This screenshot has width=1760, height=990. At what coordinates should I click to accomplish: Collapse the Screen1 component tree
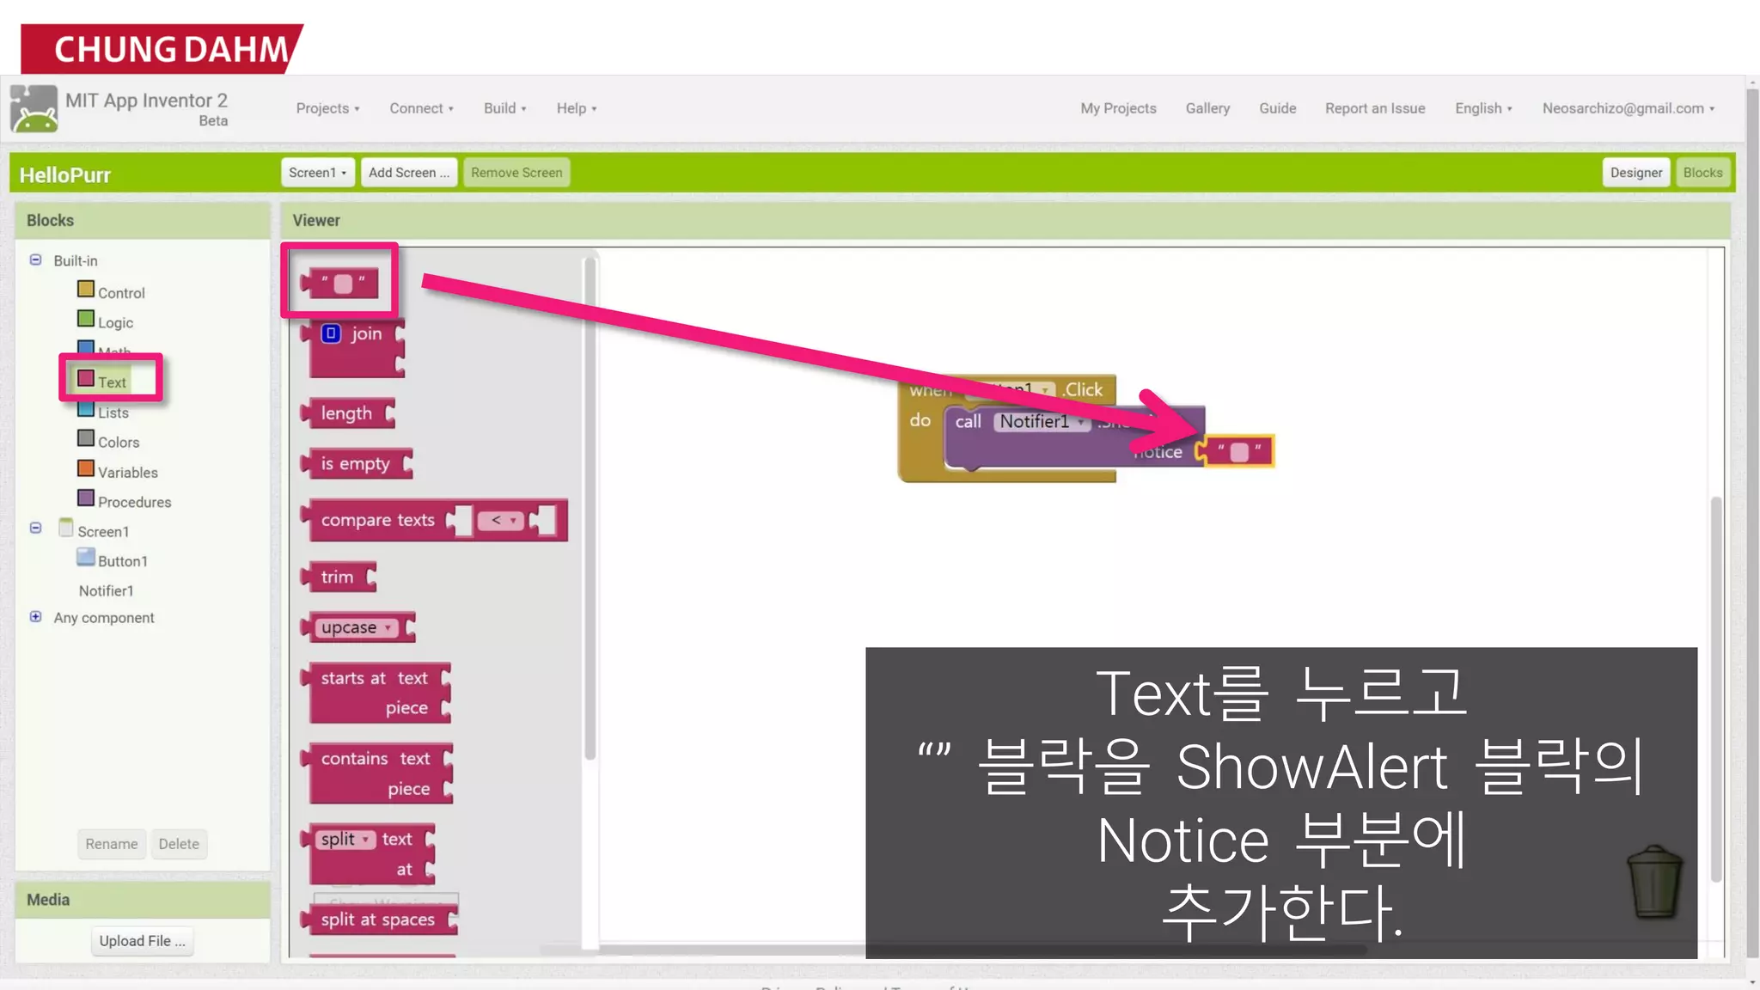(35, 528)
